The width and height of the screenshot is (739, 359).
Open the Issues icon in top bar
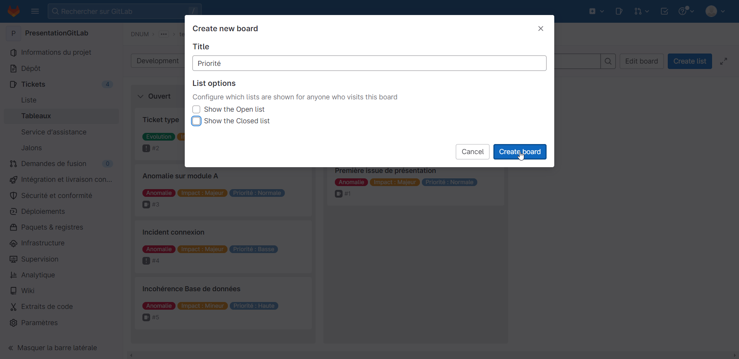coord(619,11)
